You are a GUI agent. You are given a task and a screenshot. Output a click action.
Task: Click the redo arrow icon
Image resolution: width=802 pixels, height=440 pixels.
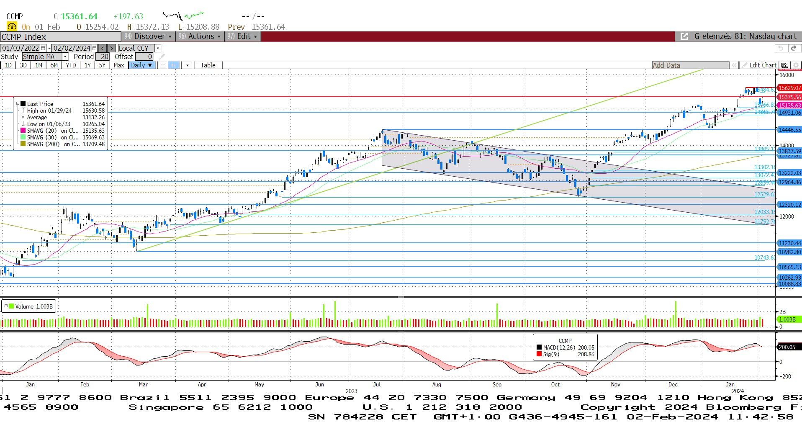[x=793, y=48]
